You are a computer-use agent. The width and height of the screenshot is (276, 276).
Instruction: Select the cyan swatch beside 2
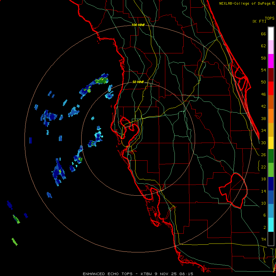(271, 225)
